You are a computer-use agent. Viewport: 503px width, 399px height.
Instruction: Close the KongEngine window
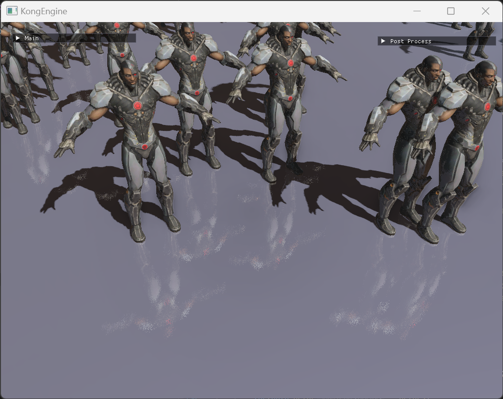485,11
